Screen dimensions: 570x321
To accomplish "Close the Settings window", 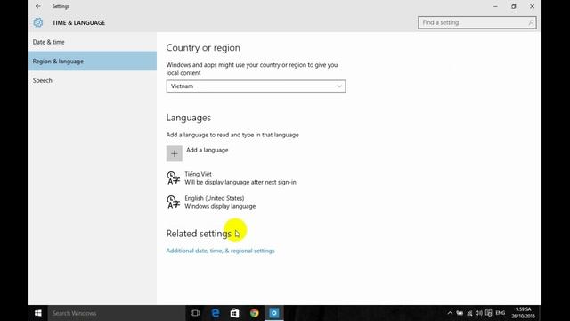I will tap(533, 6).
